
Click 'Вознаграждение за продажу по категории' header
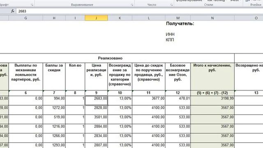(x=120, y=76)
